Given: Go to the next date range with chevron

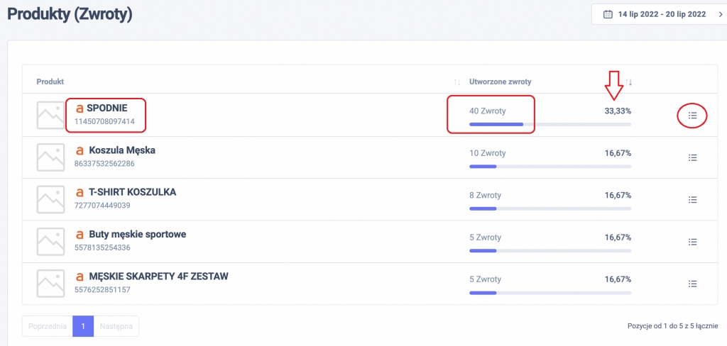Looking at the screenshot, I should (x=720, y=14).
